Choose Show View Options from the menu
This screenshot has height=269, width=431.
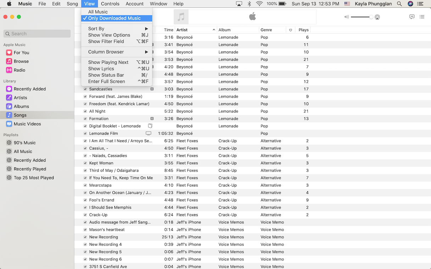pyautogui.click(x=109, y=35)
